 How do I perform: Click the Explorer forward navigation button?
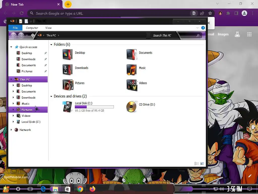(21, 35)
